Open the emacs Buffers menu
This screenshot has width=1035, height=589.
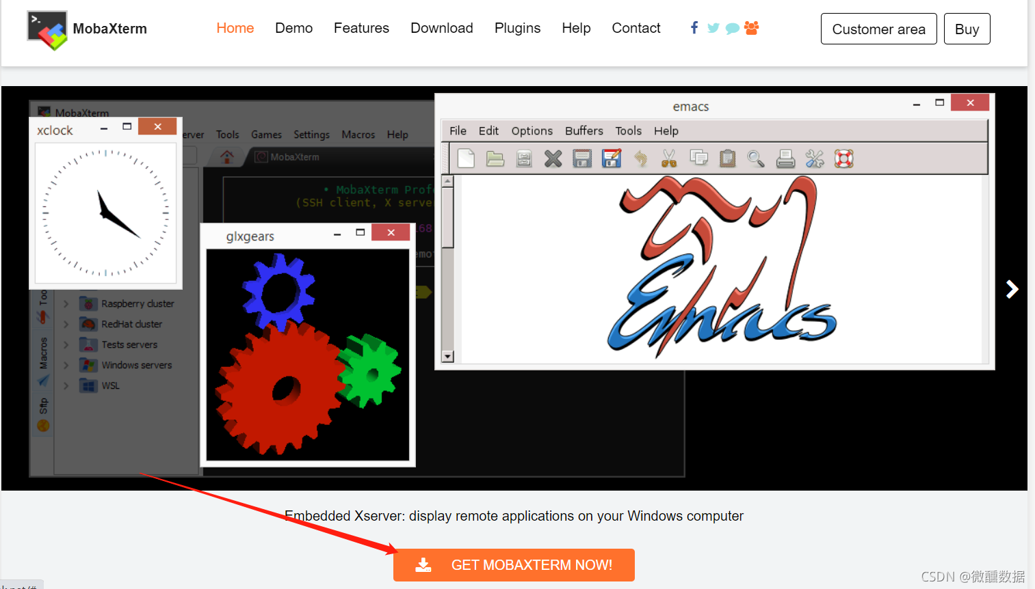[584, 131]
